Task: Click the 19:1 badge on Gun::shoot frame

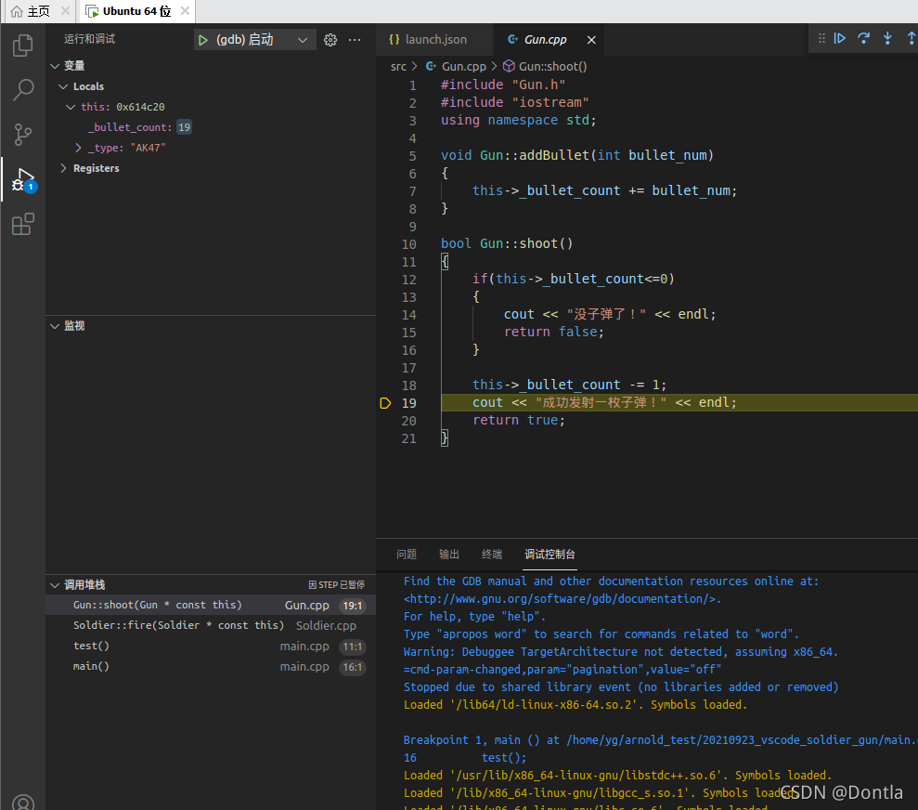Action: pyautogui.click(x=353, y=606)
